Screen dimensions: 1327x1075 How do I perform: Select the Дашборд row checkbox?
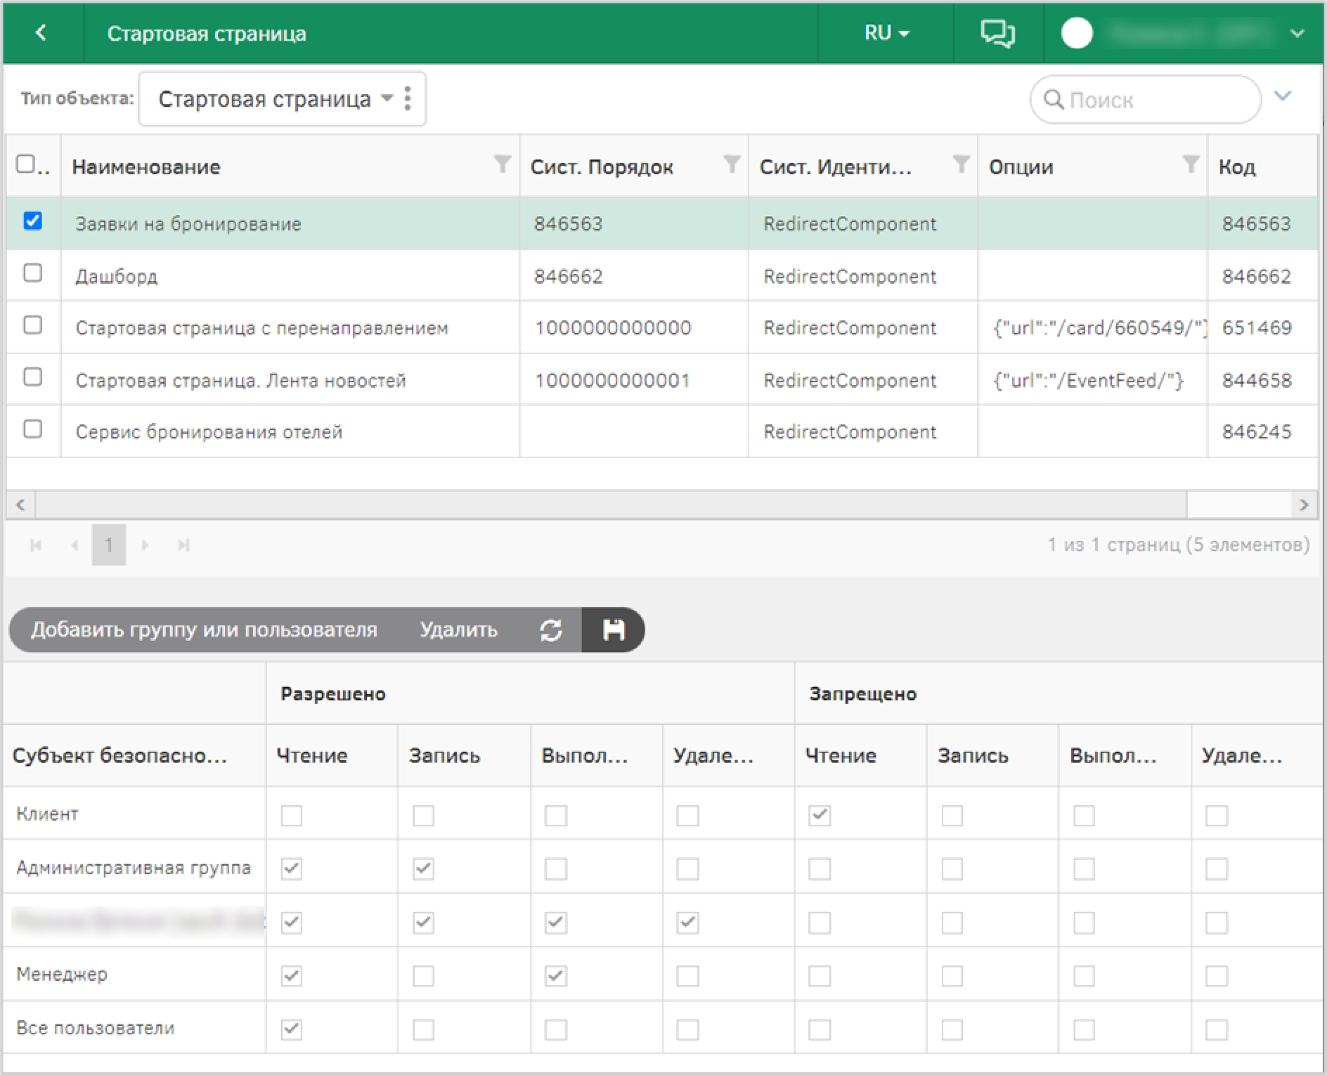point(32,273)
